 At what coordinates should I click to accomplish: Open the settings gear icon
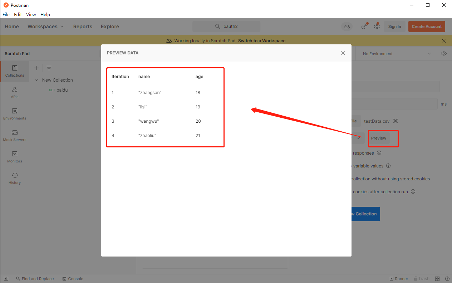click(377, 26)
